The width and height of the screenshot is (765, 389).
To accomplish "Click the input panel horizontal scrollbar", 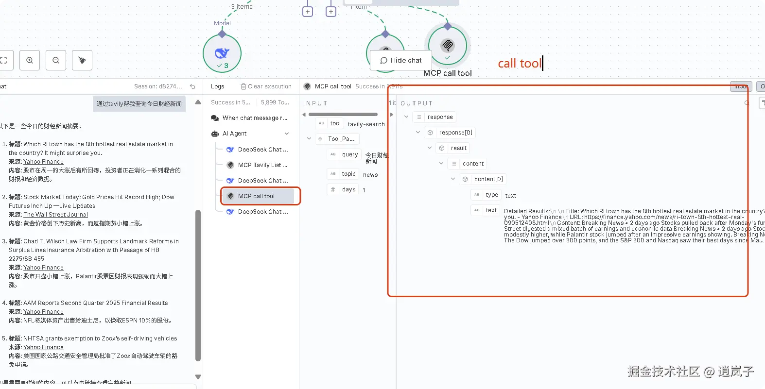I will click(343, 115).
